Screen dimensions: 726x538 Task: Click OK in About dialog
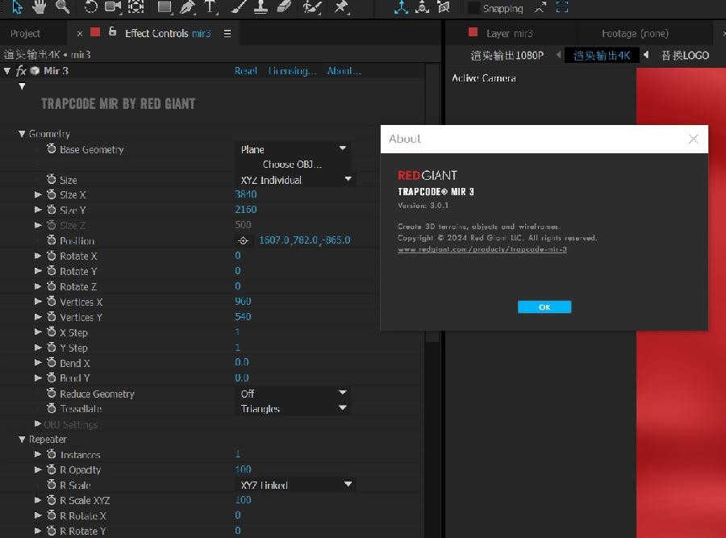544,307
